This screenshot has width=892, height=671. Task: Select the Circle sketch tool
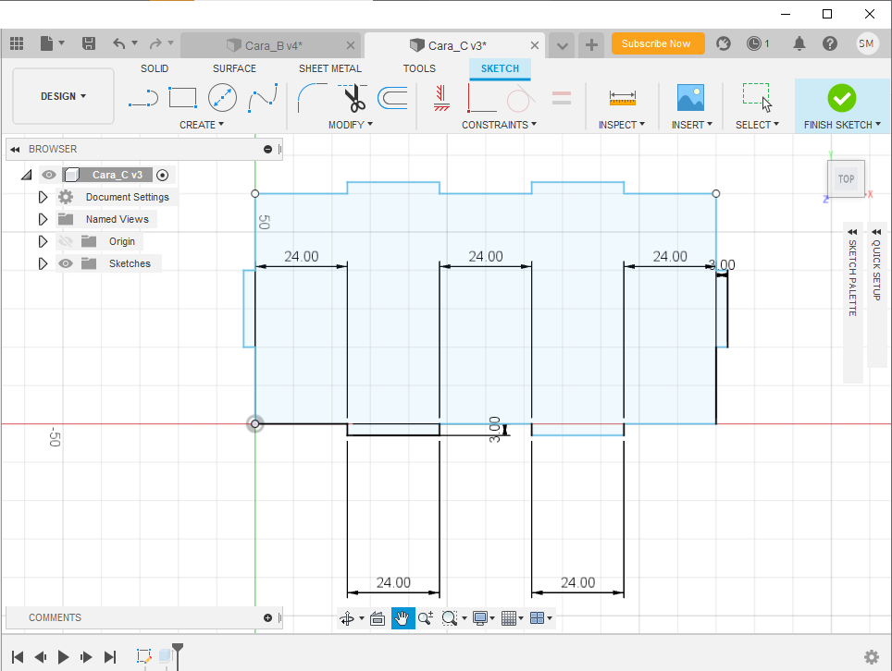tap(222, 98)
